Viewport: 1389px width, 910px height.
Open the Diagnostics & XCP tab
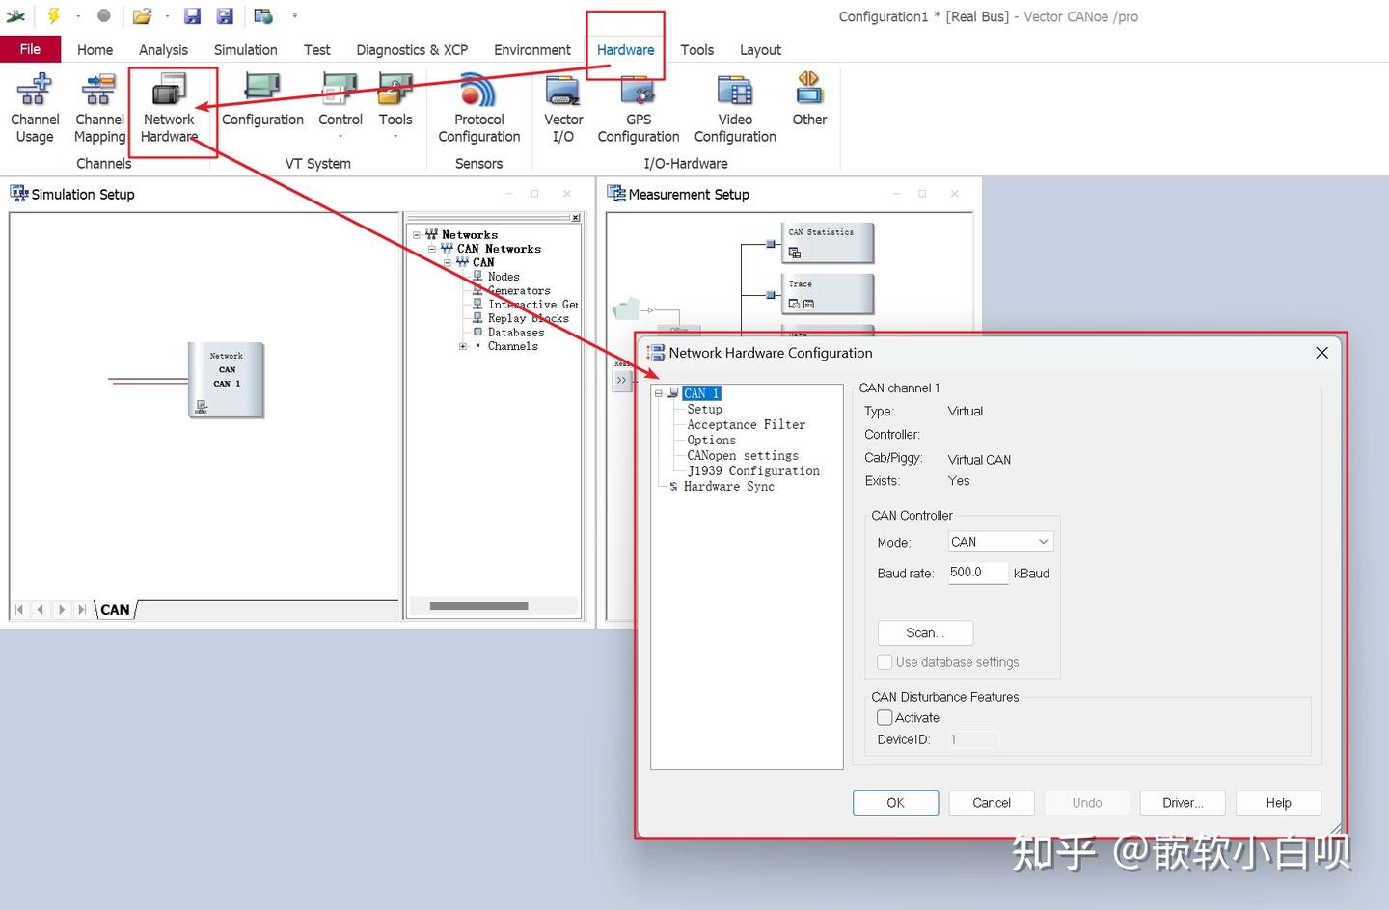click(x=412, y=50)
